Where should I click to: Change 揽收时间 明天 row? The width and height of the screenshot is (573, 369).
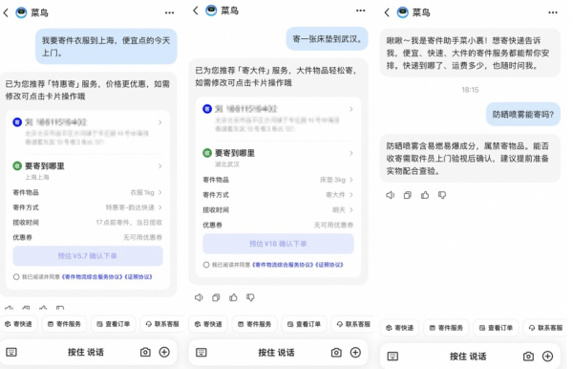pos(278,209)
